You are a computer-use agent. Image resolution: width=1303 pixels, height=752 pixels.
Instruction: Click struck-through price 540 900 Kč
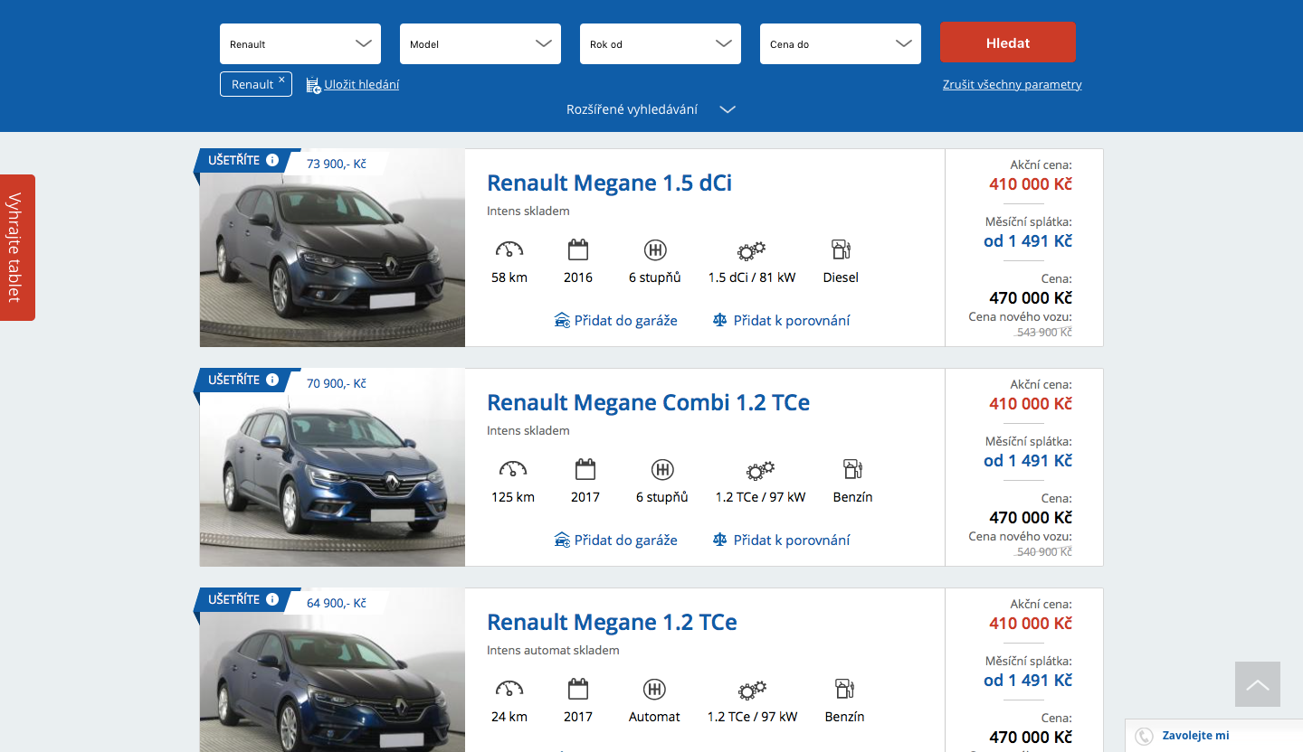pos(1044,551)
